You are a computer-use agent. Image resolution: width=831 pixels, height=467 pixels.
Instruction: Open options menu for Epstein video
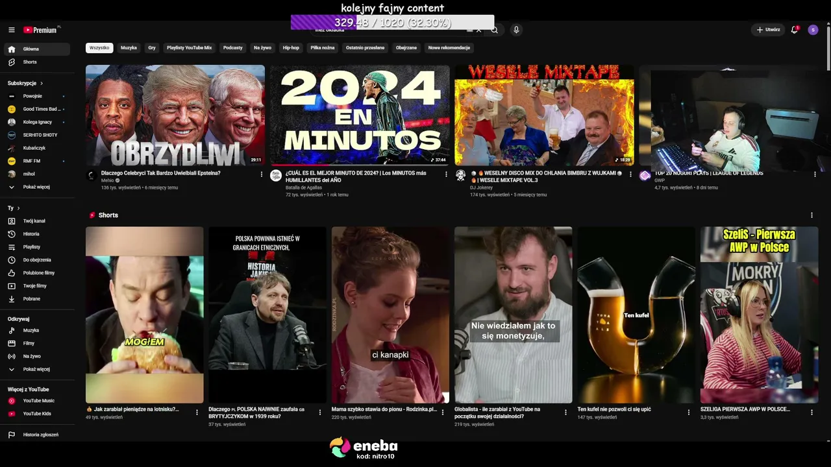pos(262,174)
